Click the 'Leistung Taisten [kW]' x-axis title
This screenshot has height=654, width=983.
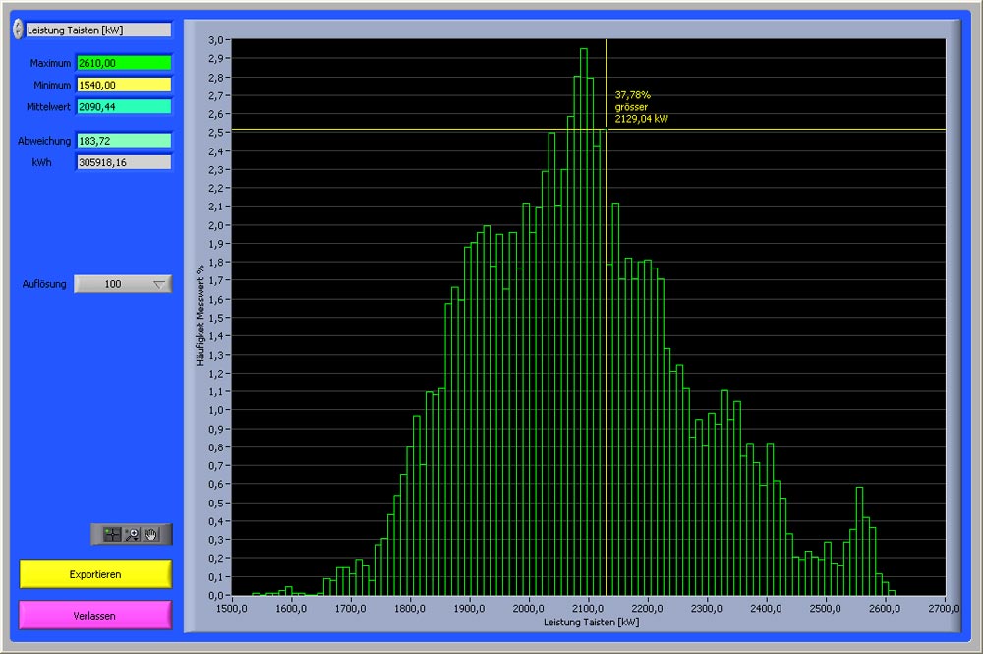click(x=591, y=622)
